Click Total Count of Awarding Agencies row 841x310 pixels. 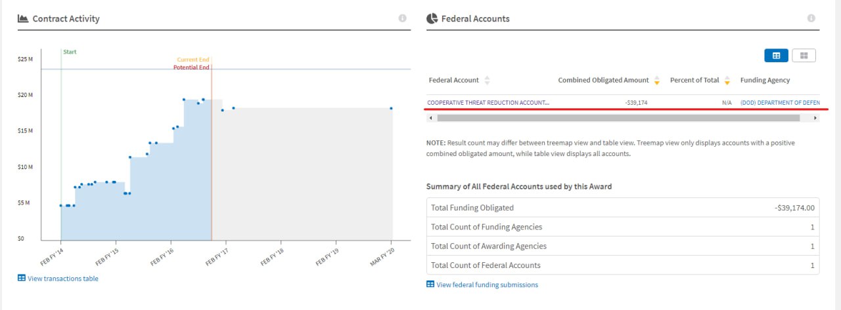[623, 246]
